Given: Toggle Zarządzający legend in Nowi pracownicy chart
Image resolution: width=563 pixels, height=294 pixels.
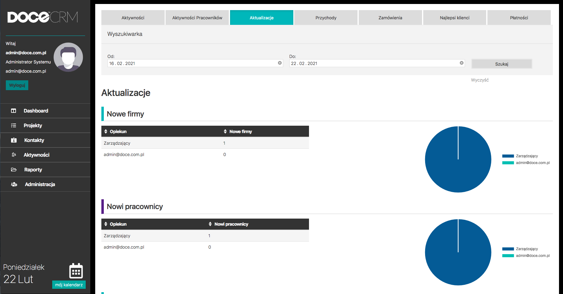Looking at the screenshot, I should tap(520, 249).
